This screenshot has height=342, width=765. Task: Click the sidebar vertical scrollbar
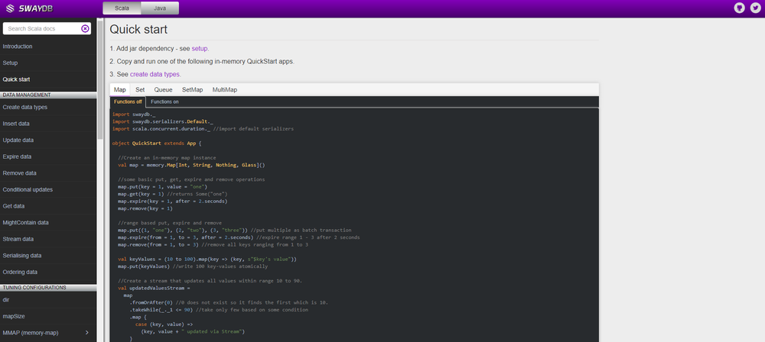click(x=100, y=80)
